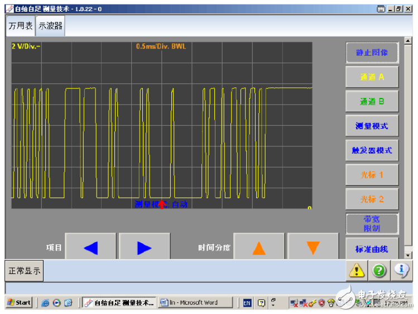Toggle 通道 A channel display
The height and width of the screenshot is (314, 418).
(372, 77)
